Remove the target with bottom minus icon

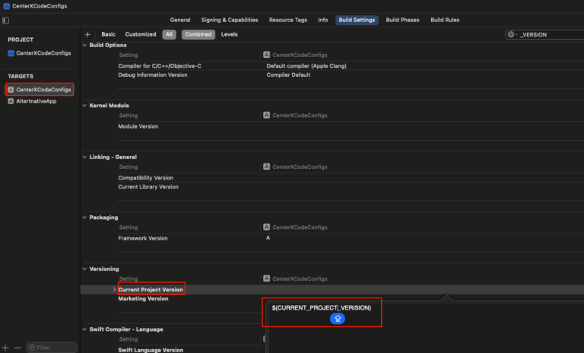pyautogui.click(x=17, y=348)
